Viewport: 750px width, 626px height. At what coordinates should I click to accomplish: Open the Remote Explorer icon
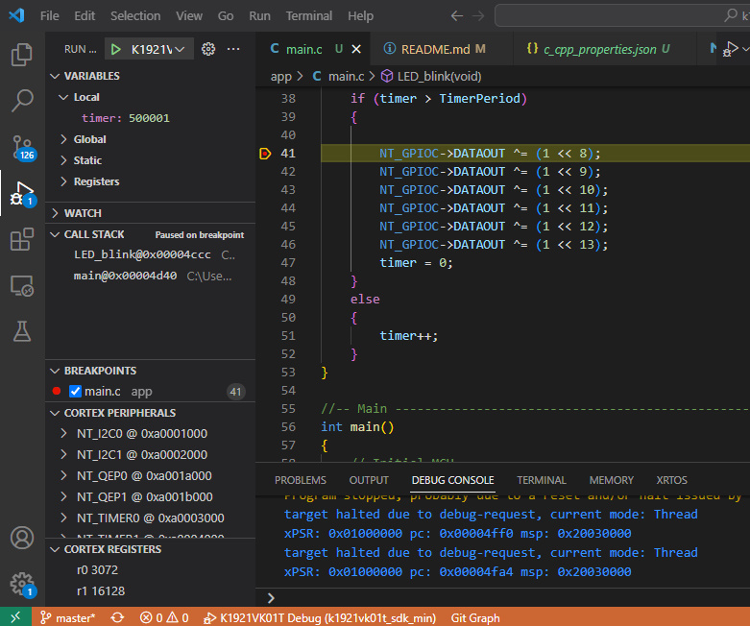click(x=21, y=285)
